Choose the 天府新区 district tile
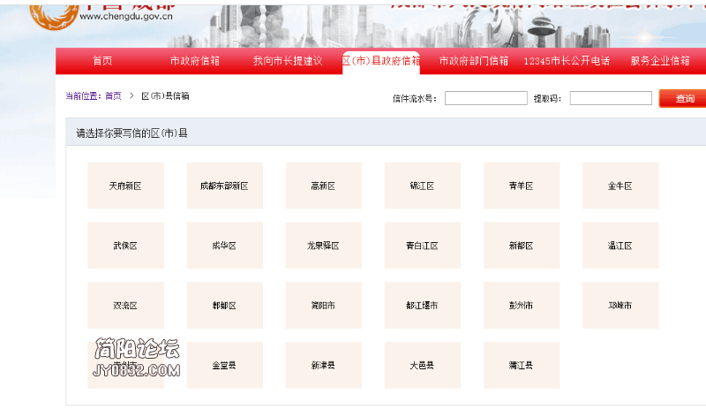This screenshot has width=706, height=417. coord(125,186)
